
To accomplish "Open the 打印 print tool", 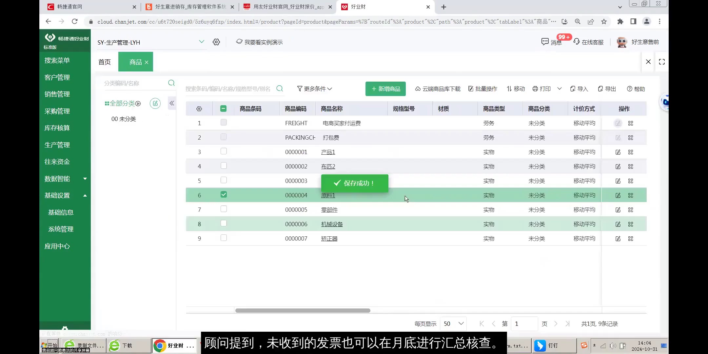I will tap(541, 89).
